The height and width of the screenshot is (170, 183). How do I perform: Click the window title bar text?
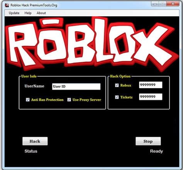(x=34, y=5)
